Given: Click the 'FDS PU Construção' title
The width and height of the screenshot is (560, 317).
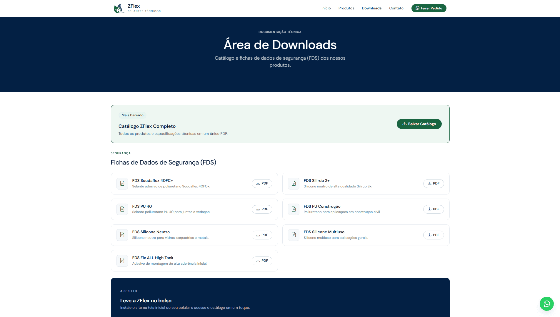Looking at the screenshot, I should tap(322, 206).
